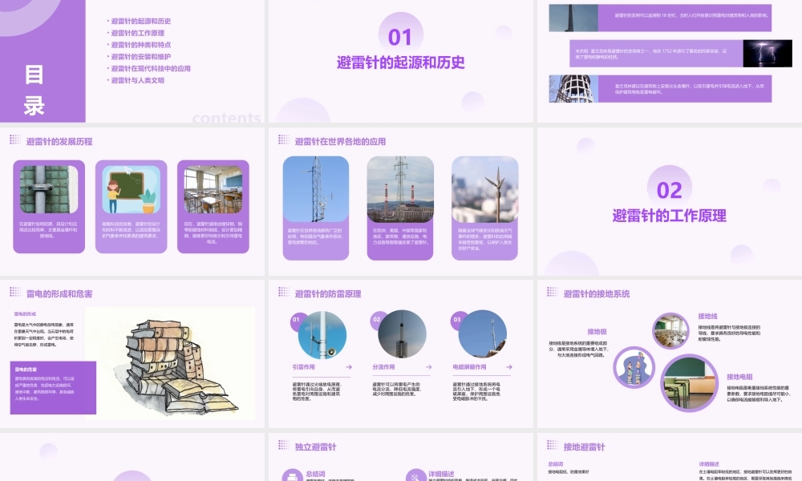802x481 pixels.
Task: Click dotted grid icon beside 避雷针的接地系统
Action: click(x=553, y=292)
